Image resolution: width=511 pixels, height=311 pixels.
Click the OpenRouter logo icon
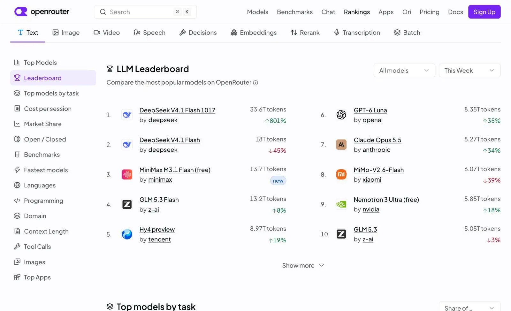coord(21,12)
